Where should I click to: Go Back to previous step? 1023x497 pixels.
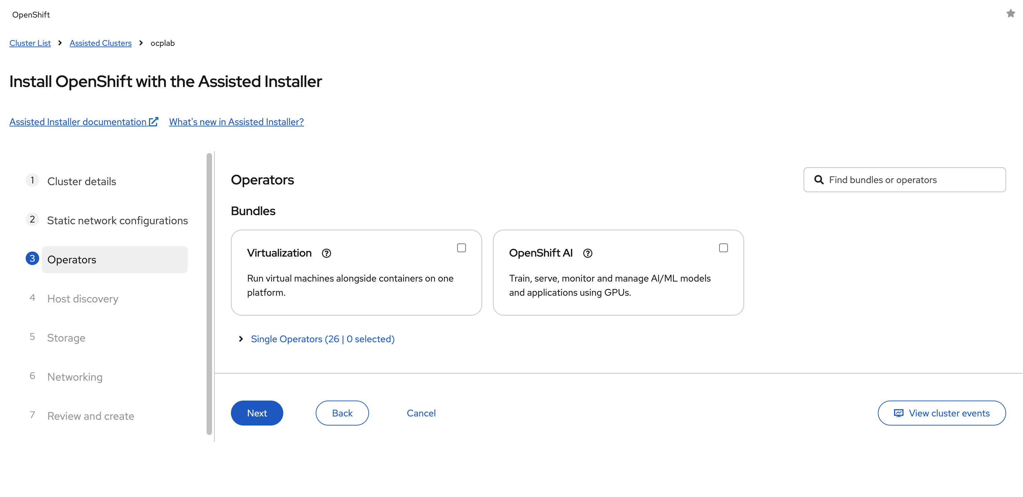[x=342, y=413]
